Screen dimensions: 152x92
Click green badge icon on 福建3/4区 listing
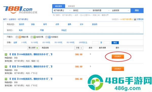coord(6,54)
